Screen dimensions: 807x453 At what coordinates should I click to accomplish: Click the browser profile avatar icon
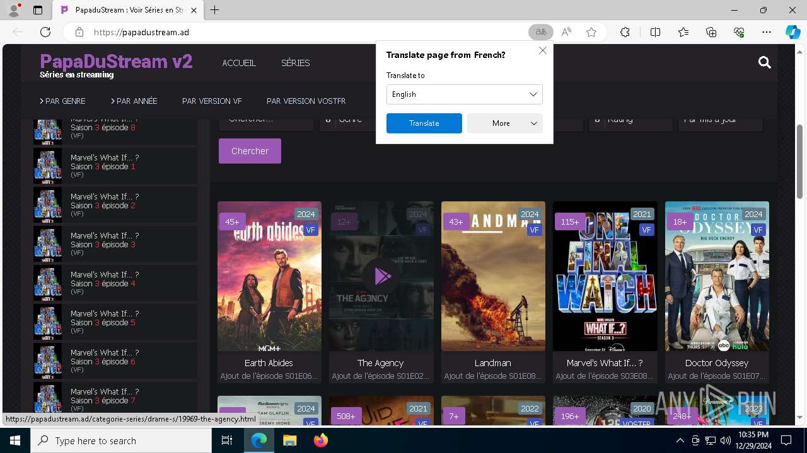click(14, 10)
